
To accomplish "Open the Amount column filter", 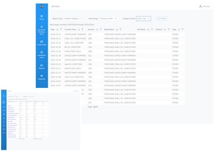I will tap(101, 29).
